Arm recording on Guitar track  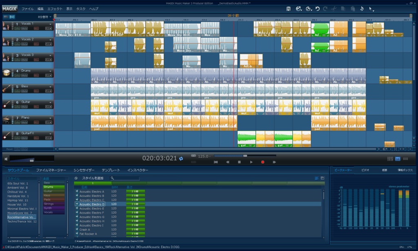click(x=36, y=107)
